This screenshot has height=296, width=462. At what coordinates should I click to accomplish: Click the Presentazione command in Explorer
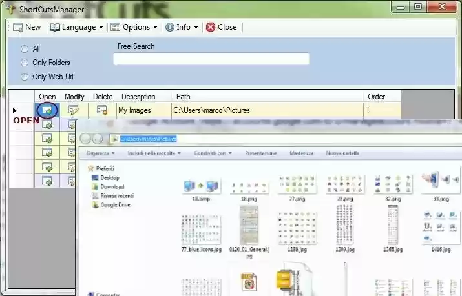[x=261, y=153]
